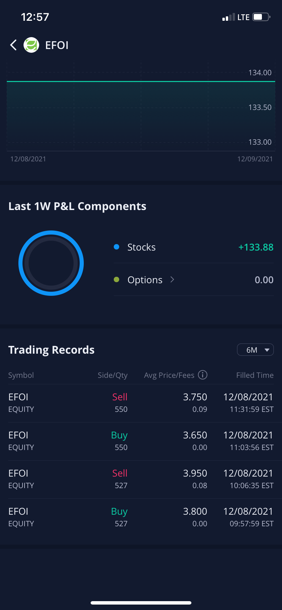The height and width of the screenshot is (610, 282).
Task: Expand Options details chevron
Action: click(172, 280)
